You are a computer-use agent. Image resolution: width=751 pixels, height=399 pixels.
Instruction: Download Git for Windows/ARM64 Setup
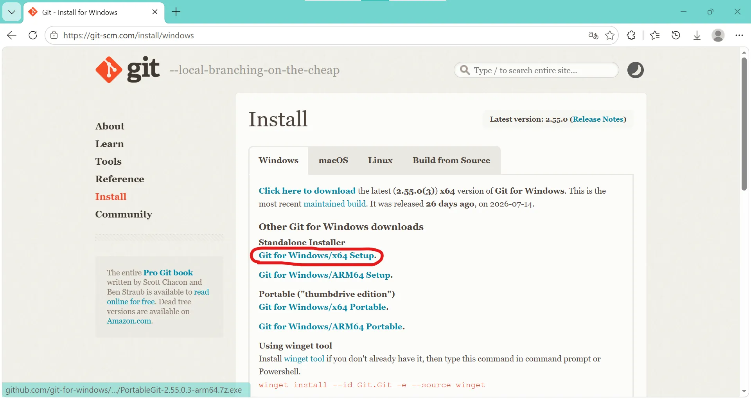(x=325, y=275)
